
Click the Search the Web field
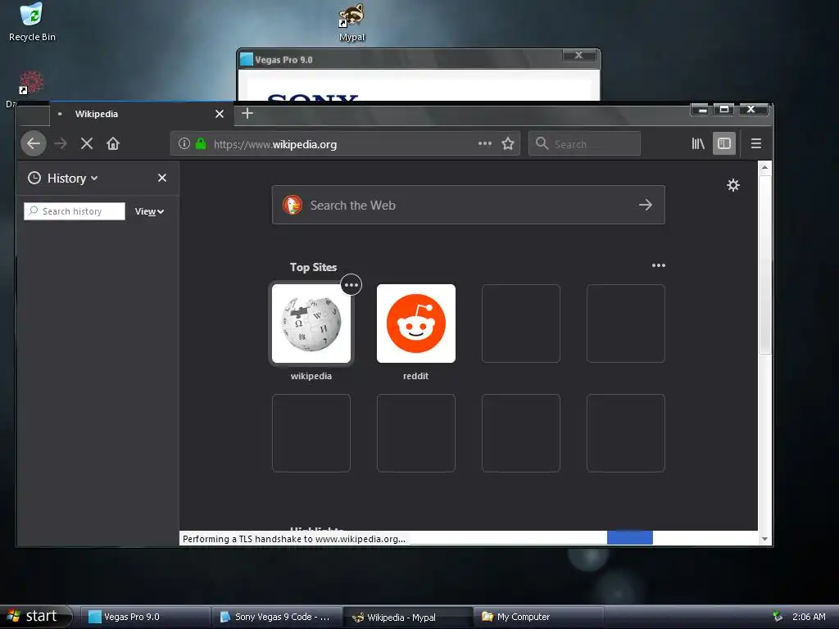pos(468,205)
